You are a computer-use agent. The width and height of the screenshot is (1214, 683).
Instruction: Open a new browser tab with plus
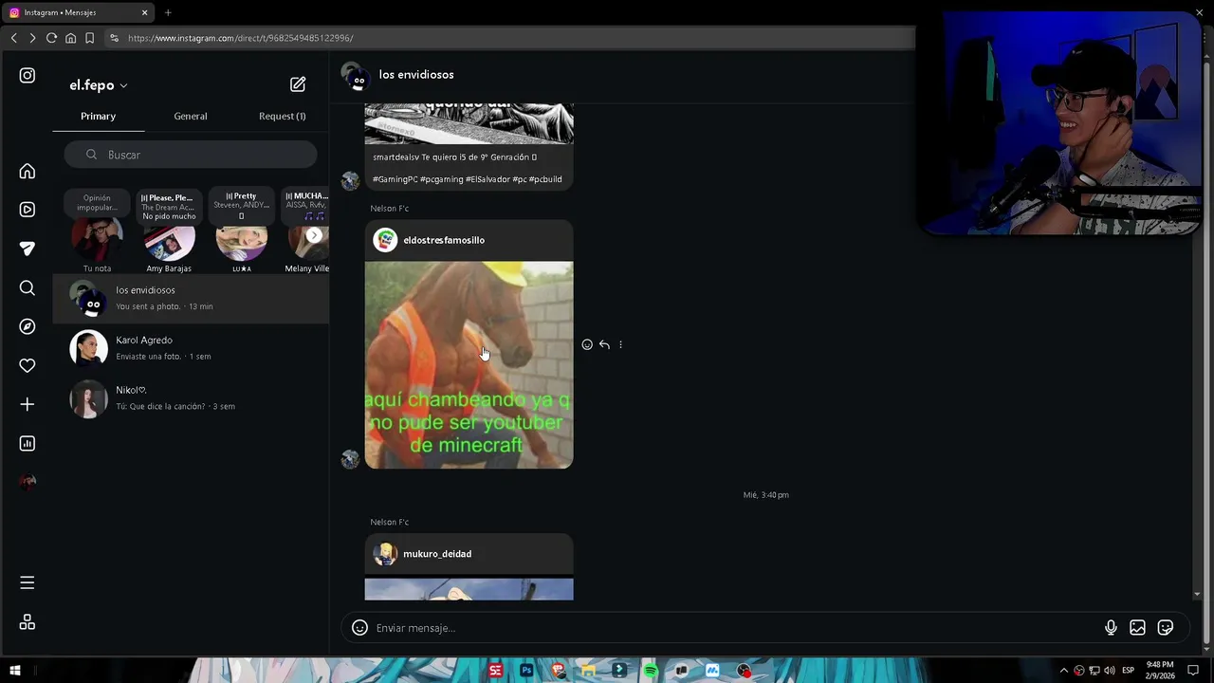click(x=168, y=12)
